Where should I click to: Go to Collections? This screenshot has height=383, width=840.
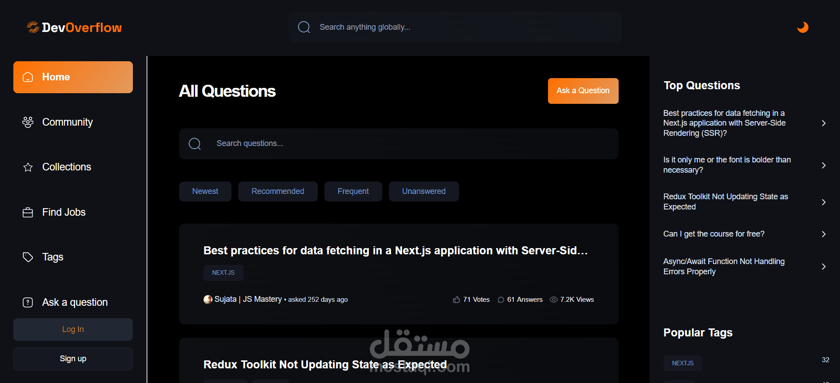pyautogui.click(x=73, y=167)
